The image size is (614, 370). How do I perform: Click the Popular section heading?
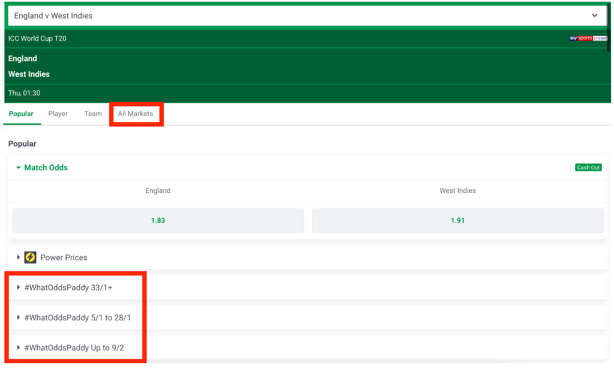coord(22,144)
